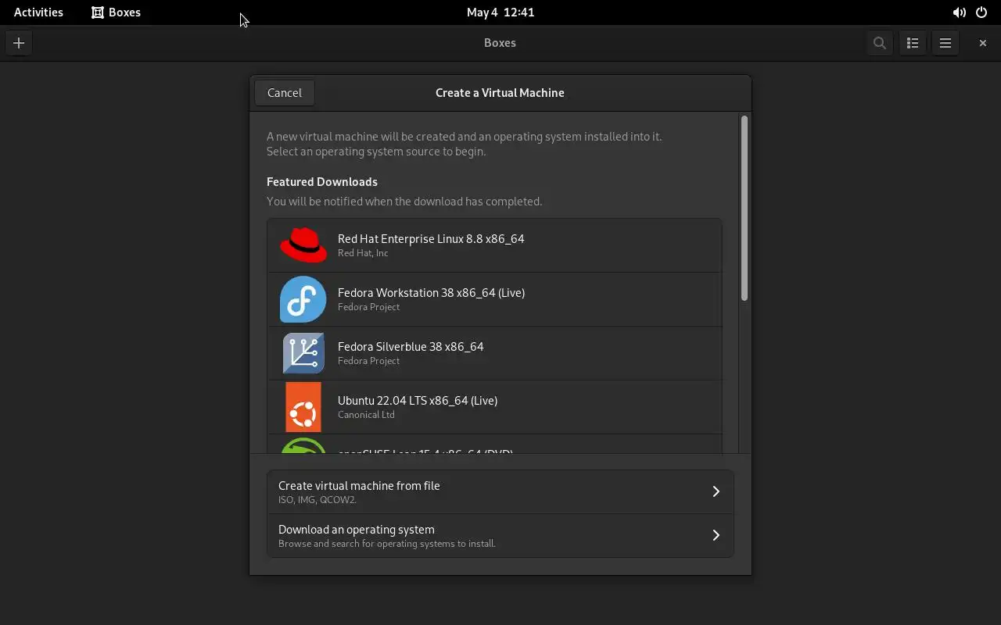Choose Create virtual machine from file
Image resolution: width=1001 pixels, height=625 pixels.
point(500,491)
